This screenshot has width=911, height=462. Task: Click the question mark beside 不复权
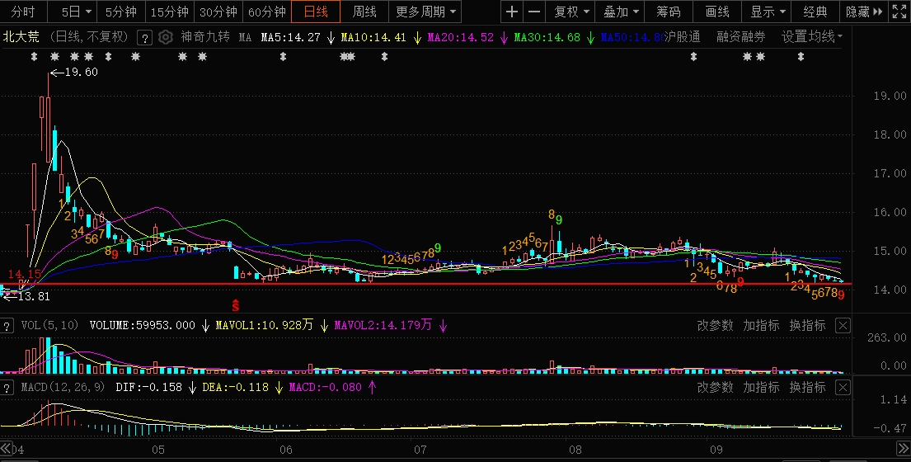(x=144, y=38)
